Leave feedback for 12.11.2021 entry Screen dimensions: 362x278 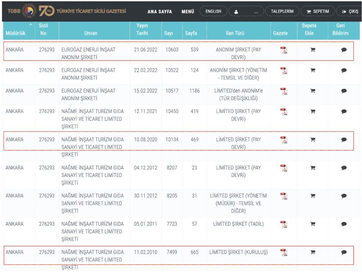(x=344, y=112)
